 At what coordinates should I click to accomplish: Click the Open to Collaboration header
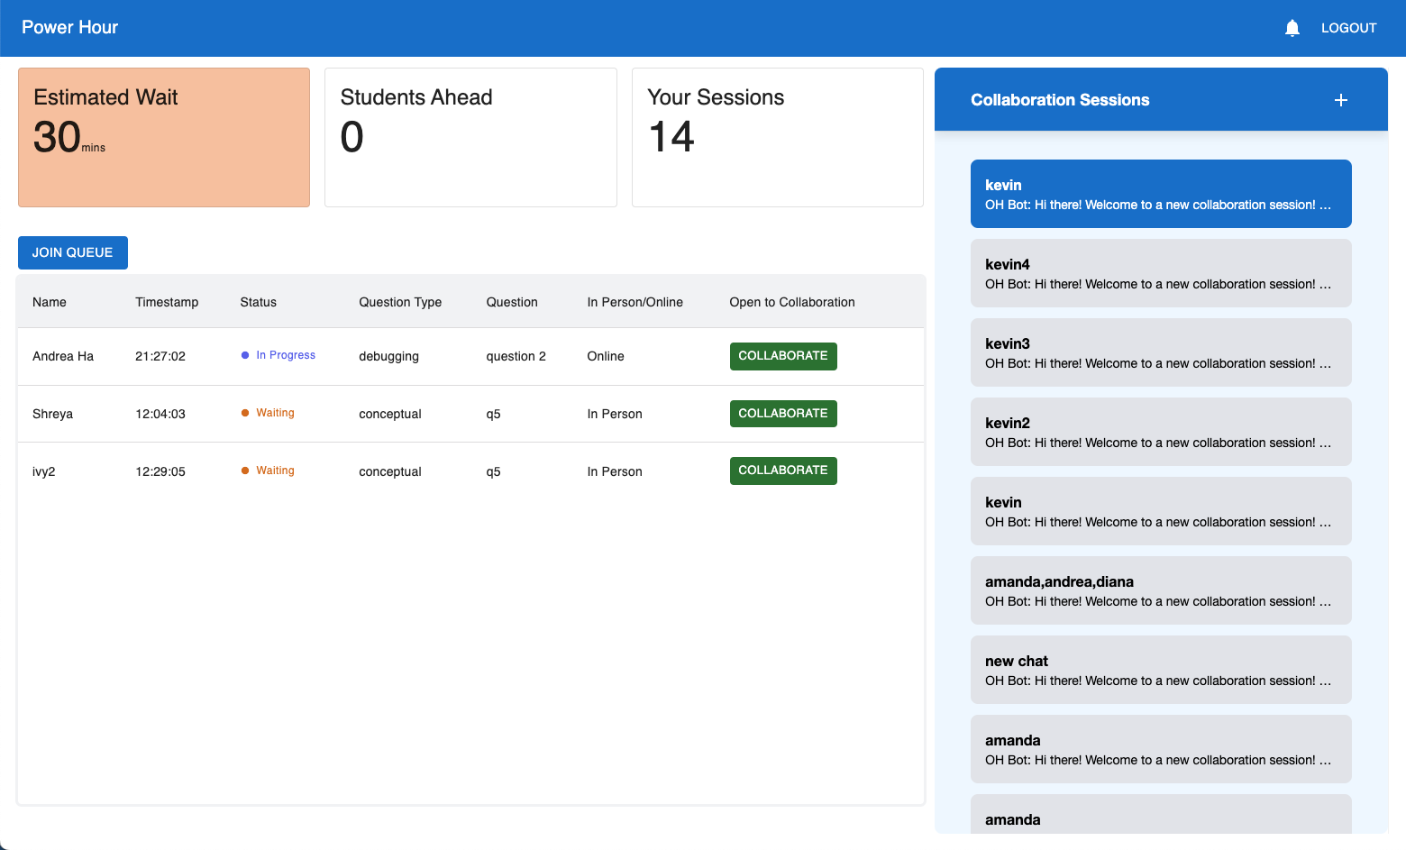click(792, 302)
